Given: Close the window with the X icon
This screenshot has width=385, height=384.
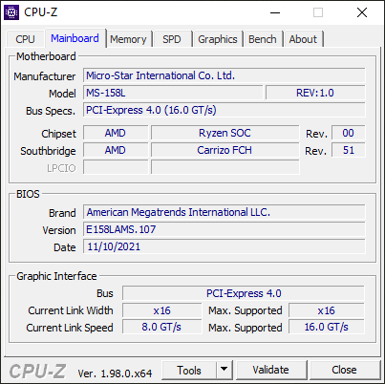Looking at the screenshot, I should pos(362,12).
